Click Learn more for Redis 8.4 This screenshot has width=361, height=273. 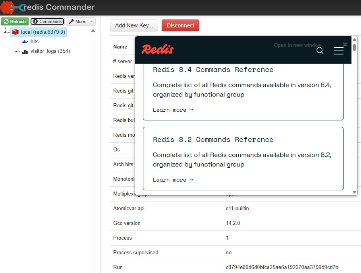(x=173, y=110)
